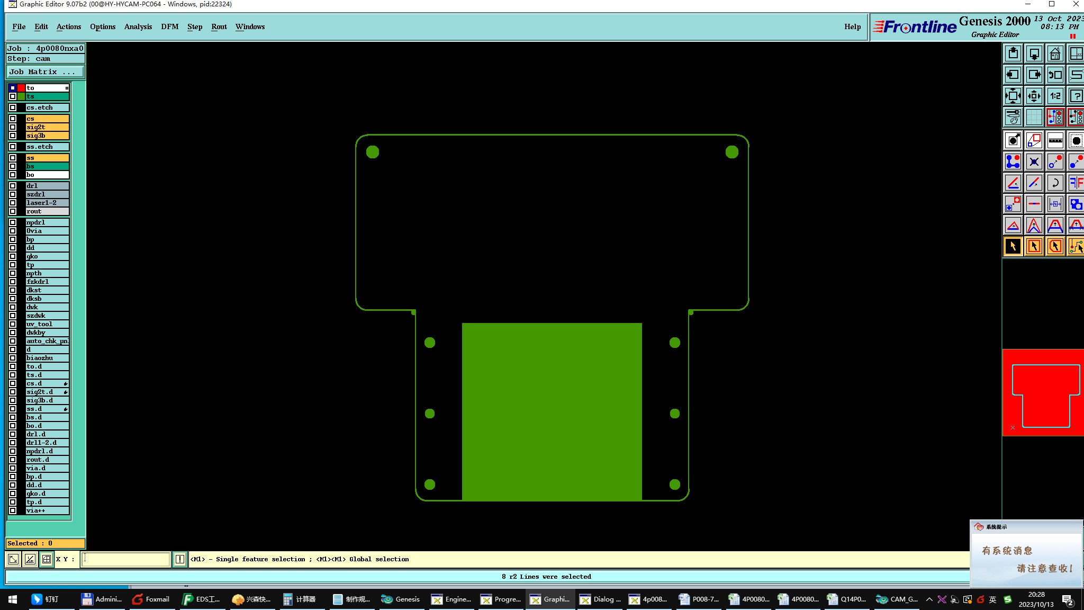Click the red line with blue segment icon
The width and height of the screenshot is (1084, 610).
pyautogui.click(x=1034, y=204)
